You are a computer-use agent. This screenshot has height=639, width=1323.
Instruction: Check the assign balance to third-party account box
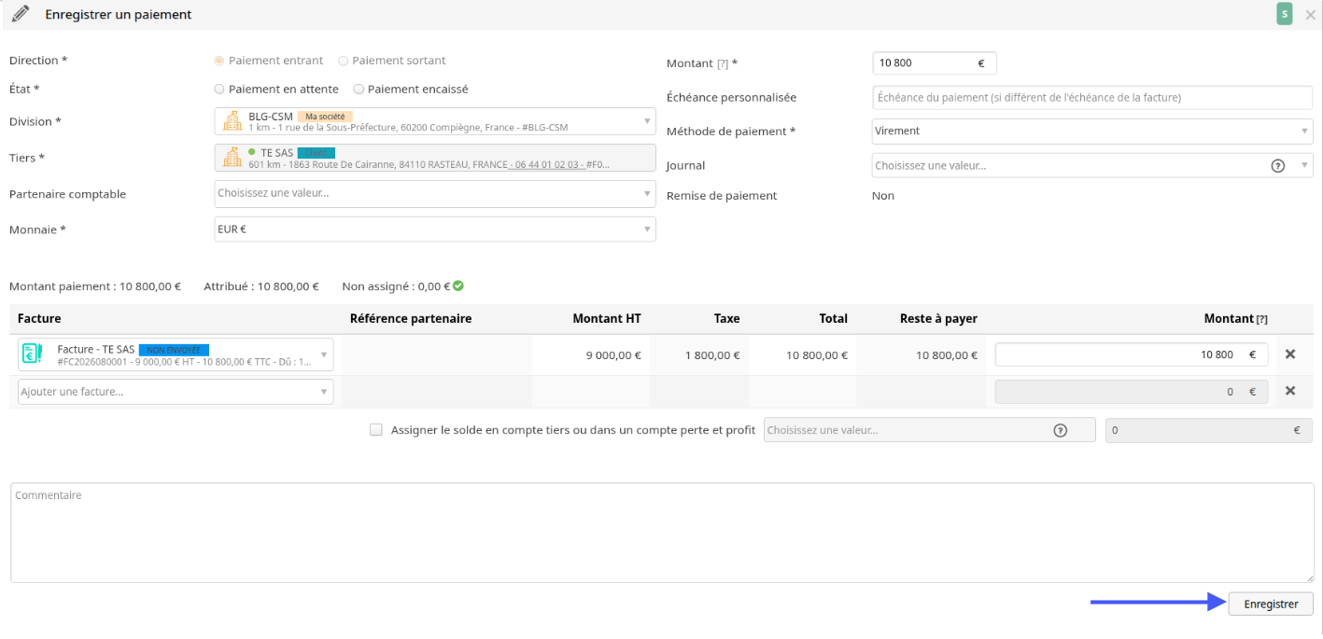point(376,430)
